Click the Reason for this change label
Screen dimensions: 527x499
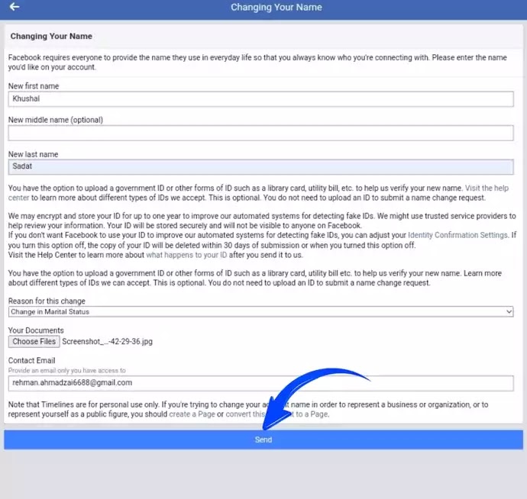click(x=47, y=301)
